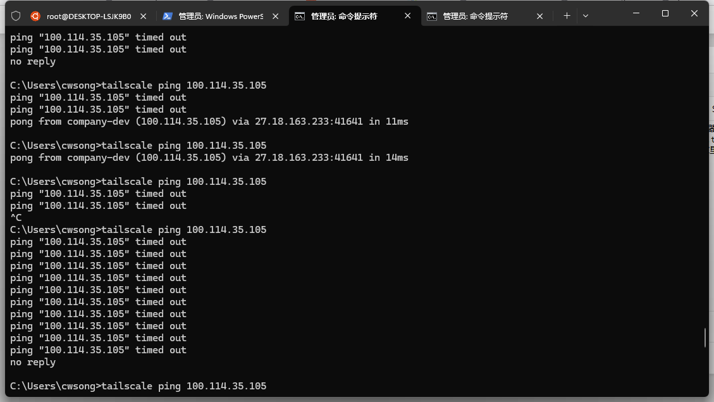Click the ^C interrupt line in the output
This screenshot has height=402, width=714.
click(16, 218)
